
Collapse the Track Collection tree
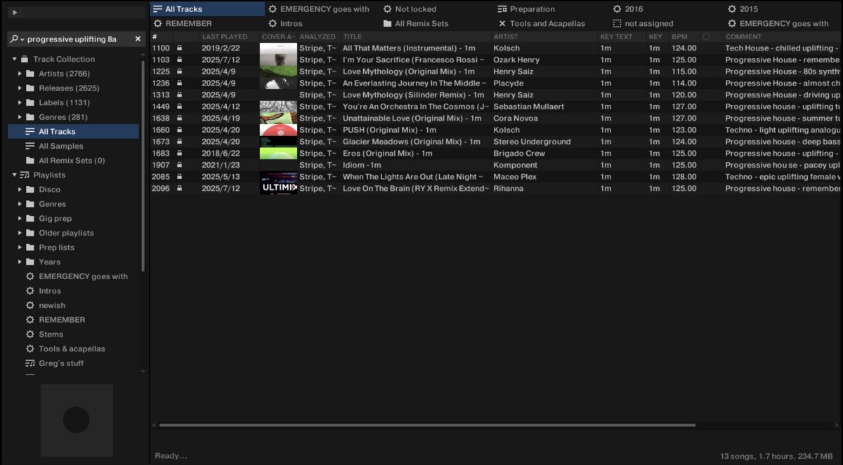click(x=13, y=58)
